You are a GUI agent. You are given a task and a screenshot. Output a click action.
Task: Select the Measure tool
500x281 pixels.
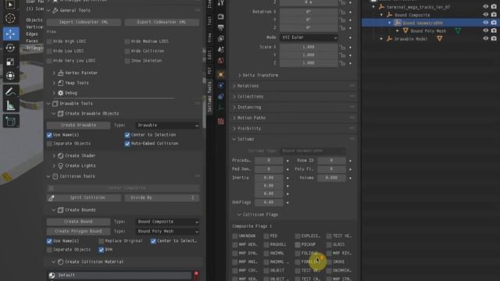tap(10, 105)
